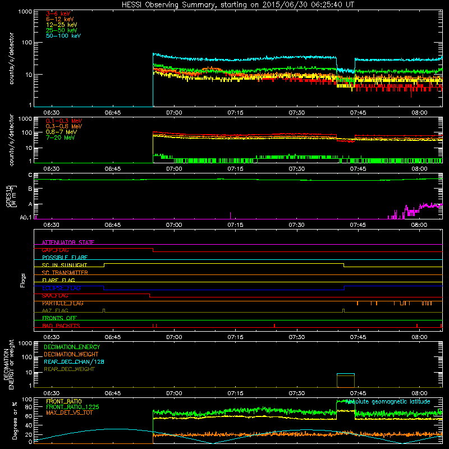The image size is (449, 449).
Task: Click the POSSIBLE_FLARE flag label
Action: click(65, 258)
